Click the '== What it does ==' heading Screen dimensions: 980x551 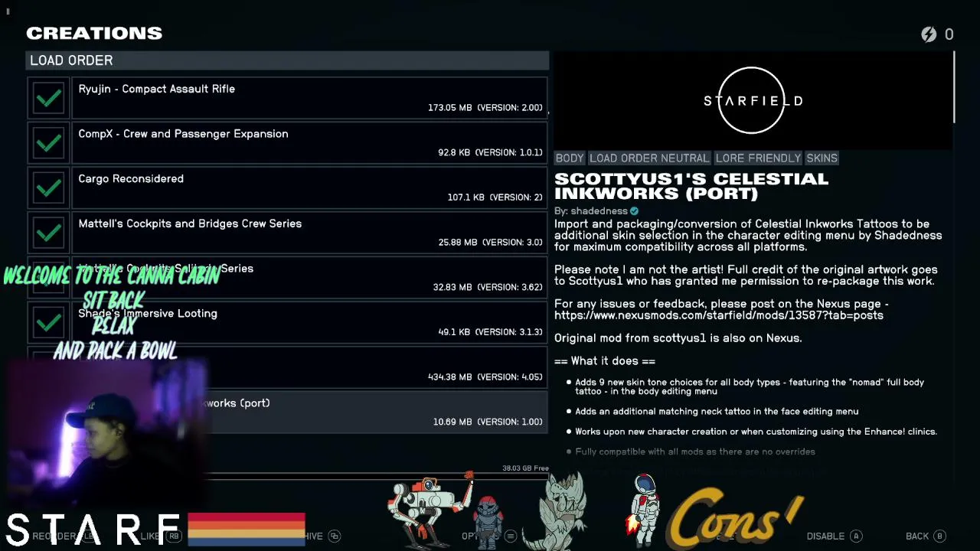[605, 361]
